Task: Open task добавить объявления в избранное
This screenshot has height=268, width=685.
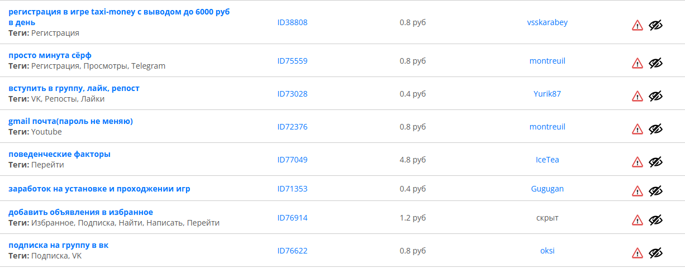Action: [80, 212]
